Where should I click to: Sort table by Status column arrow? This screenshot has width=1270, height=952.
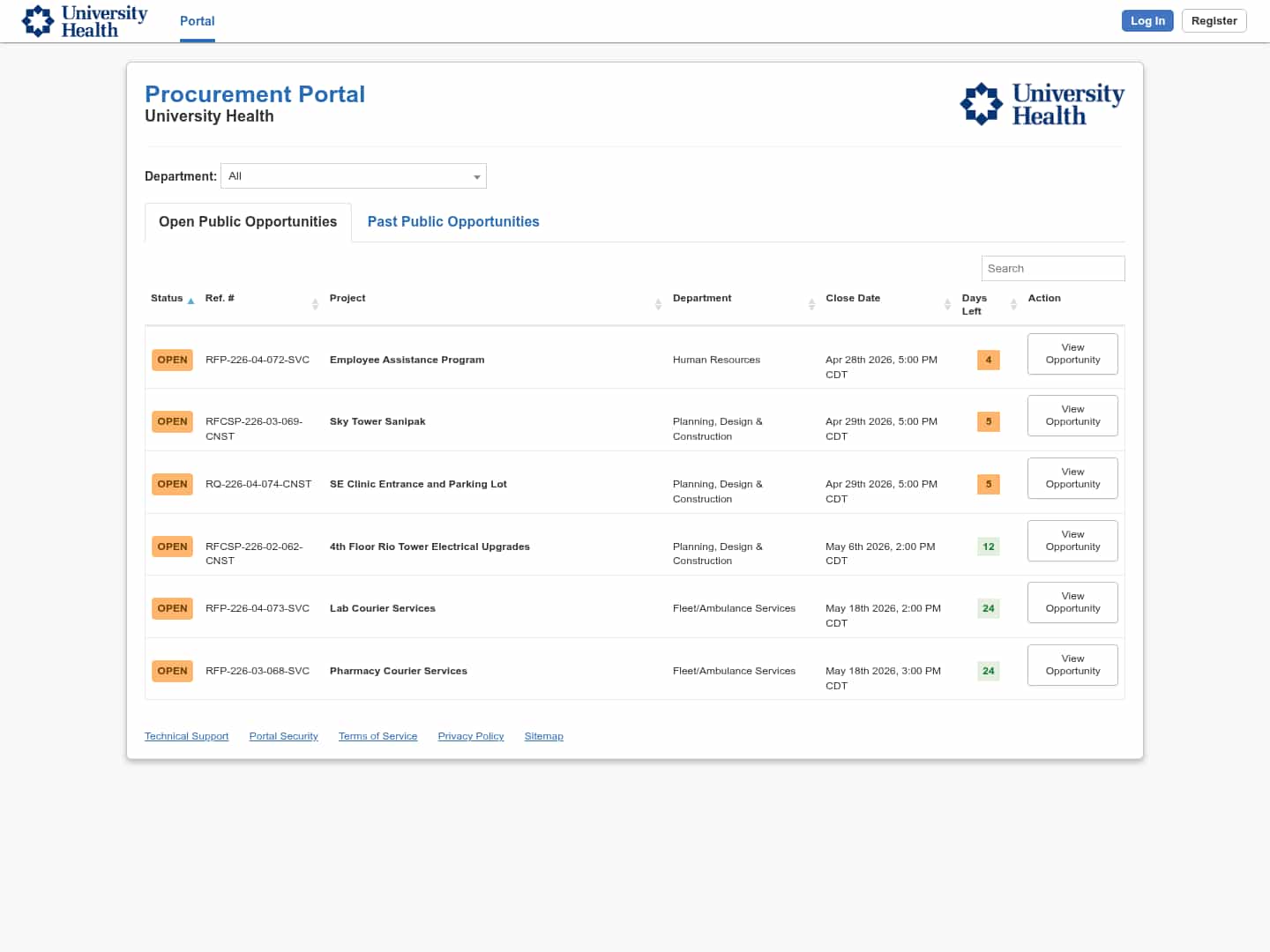coord(190,301)
